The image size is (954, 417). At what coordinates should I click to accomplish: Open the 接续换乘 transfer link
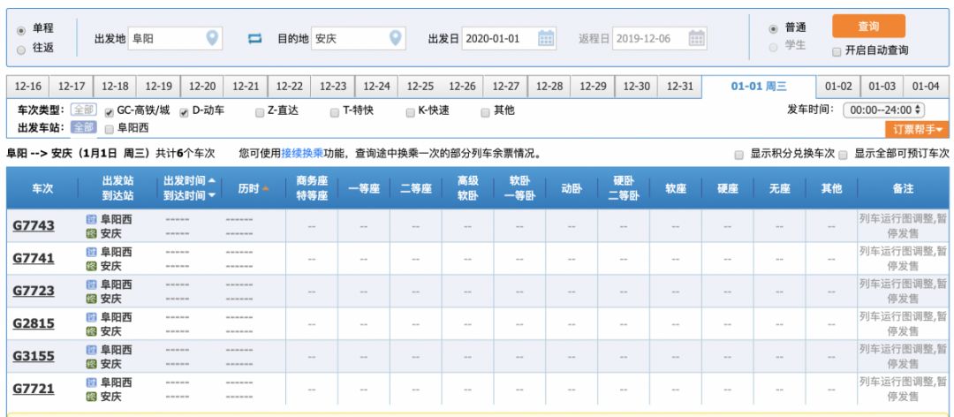point(299,154)
